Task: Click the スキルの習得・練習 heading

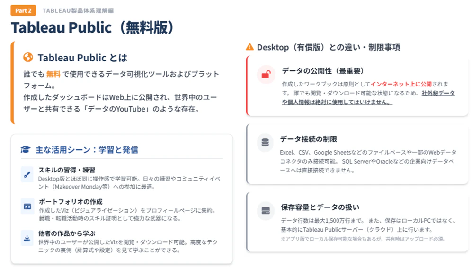Action: [67, 170]
